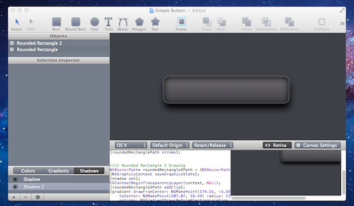Image resolution: width=354 pixels, height=206 pixels.
Task: Click the Selection Inspector header
Action: click(x=59, y=60)
